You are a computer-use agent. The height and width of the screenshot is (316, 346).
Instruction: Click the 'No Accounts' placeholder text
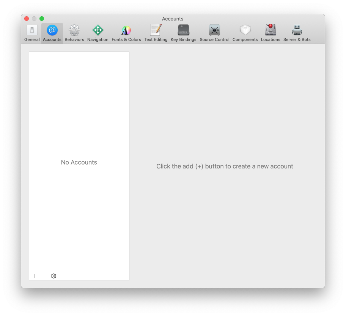coord(79,162)
